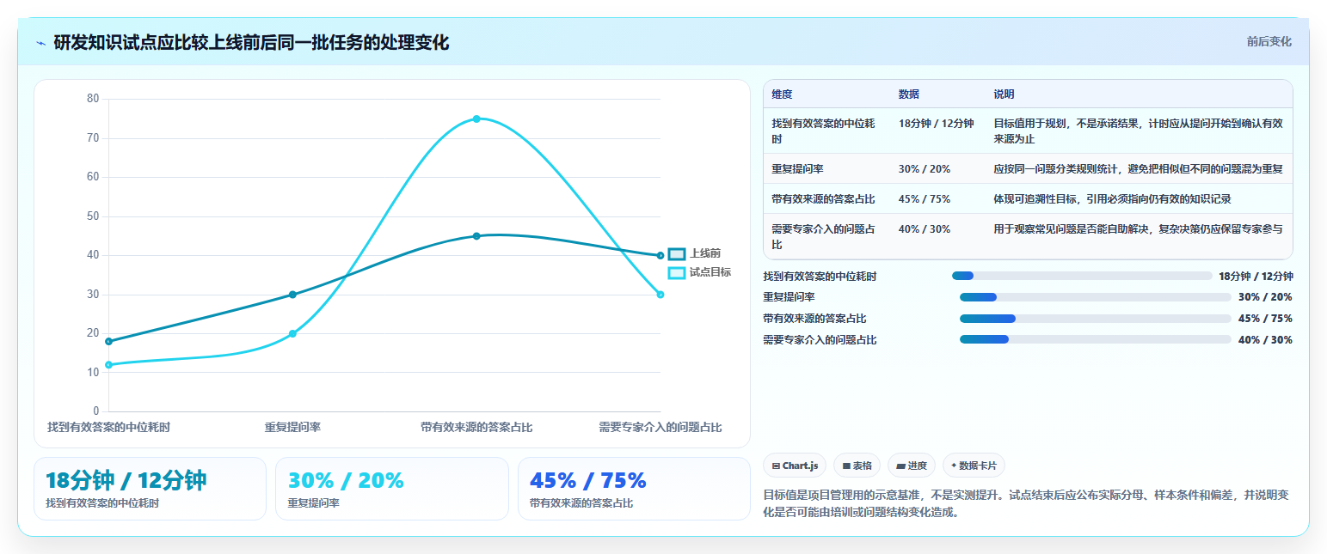Select the Chart.js tag chip
Viewport: 1327px width, 554px height.
point(795,466)
